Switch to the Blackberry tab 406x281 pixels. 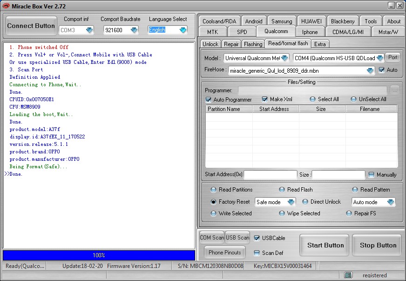(343, 21)
